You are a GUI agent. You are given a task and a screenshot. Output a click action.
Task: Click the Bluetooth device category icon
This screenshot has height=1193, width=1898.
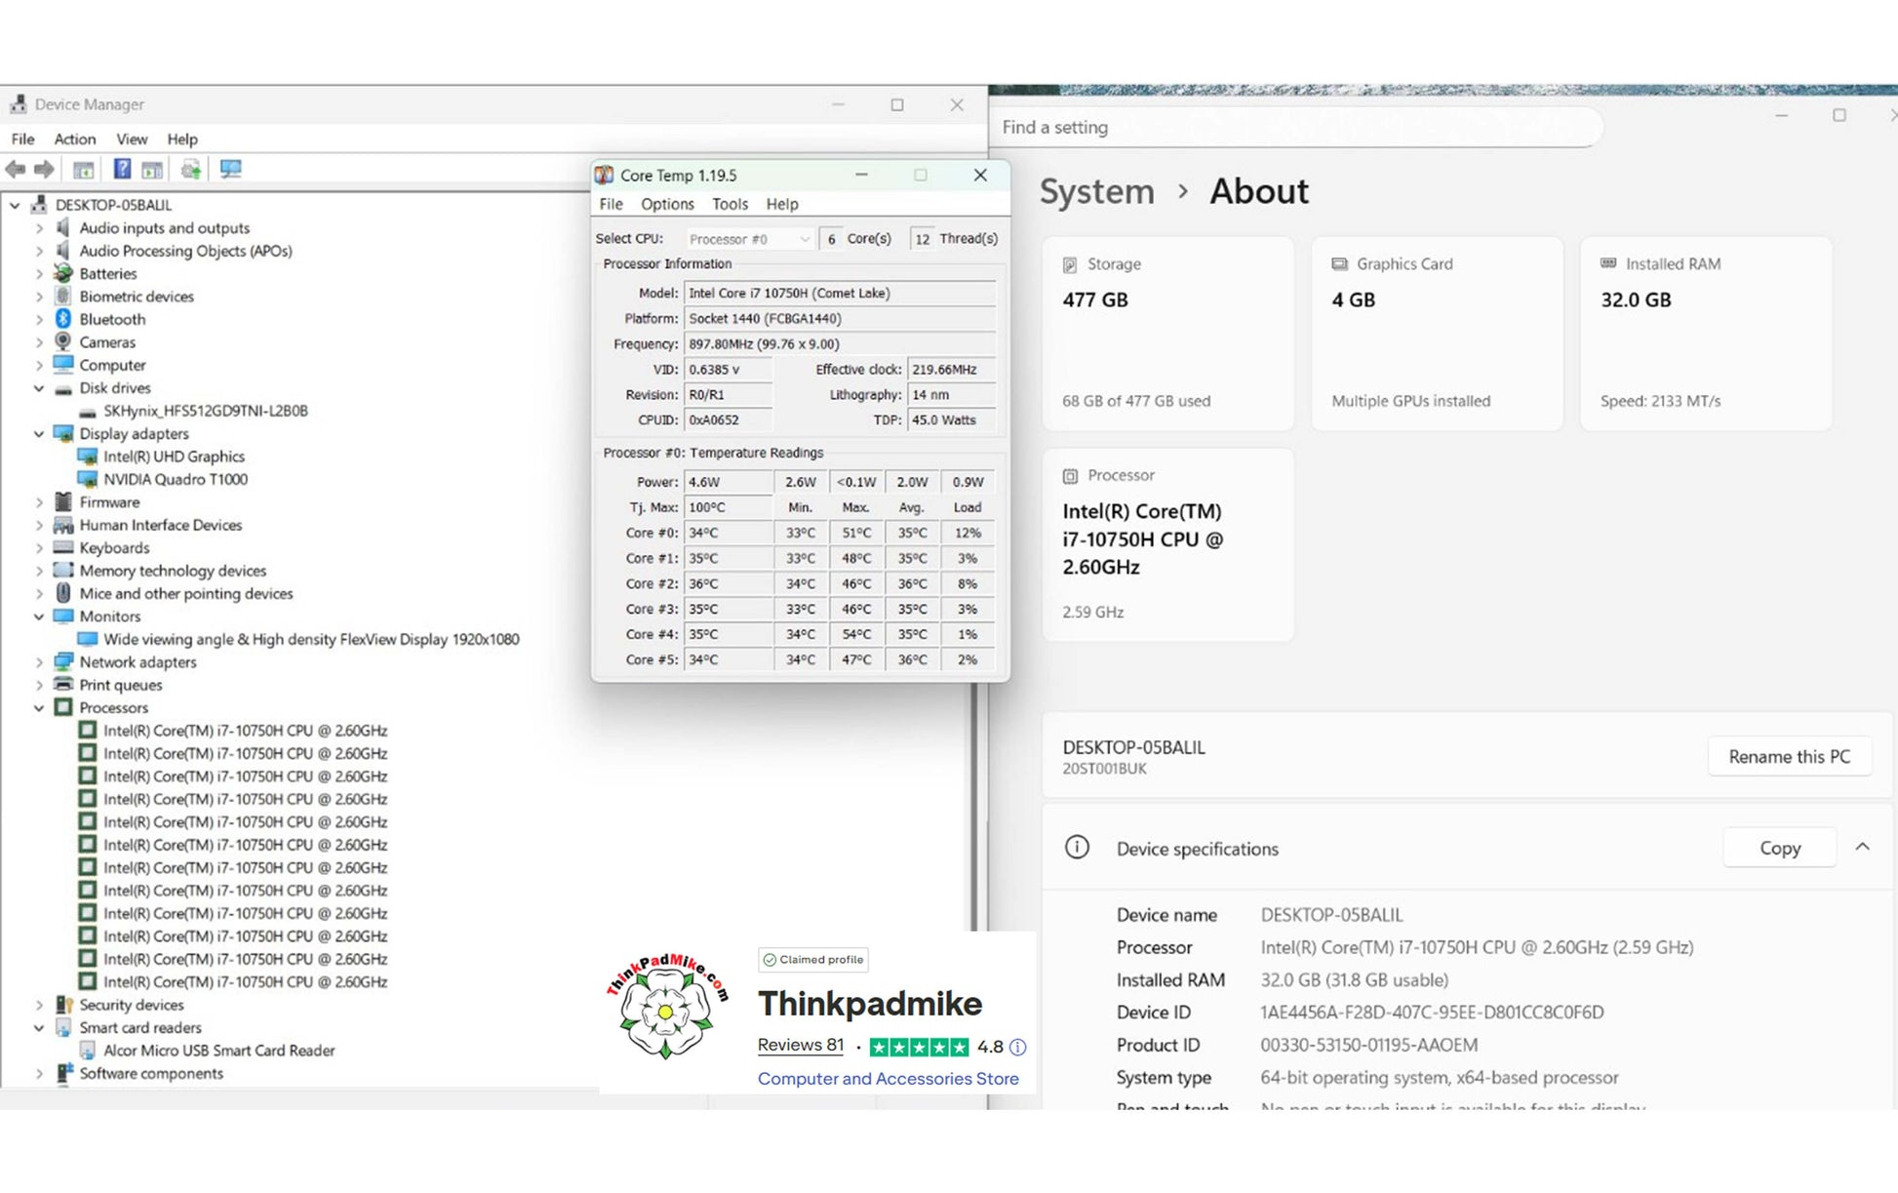(x=63, y=319)
